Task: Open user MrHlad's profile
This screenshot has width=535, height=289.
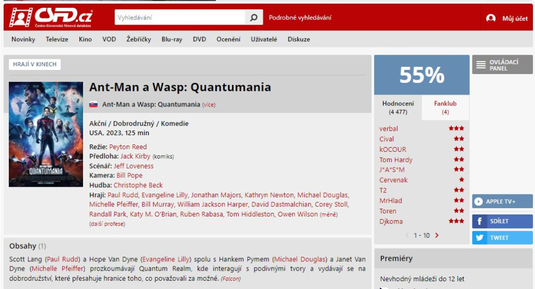Action: (391, 200)
